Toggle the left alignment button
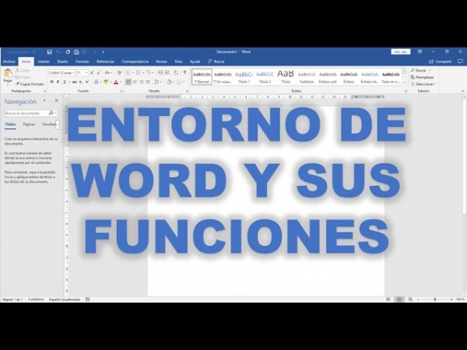The height and width of the screenshot is (350, 467). click(128, 82)
